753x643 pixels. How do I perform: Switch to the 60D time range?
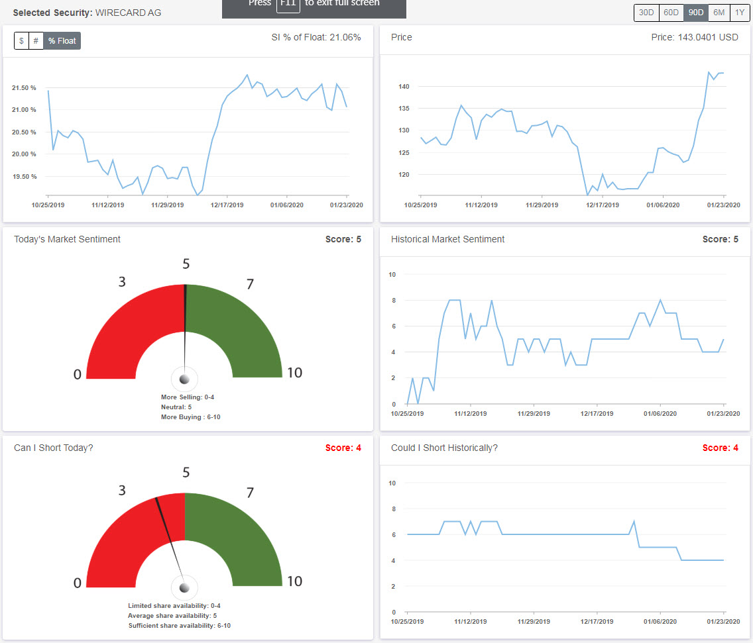671,12
